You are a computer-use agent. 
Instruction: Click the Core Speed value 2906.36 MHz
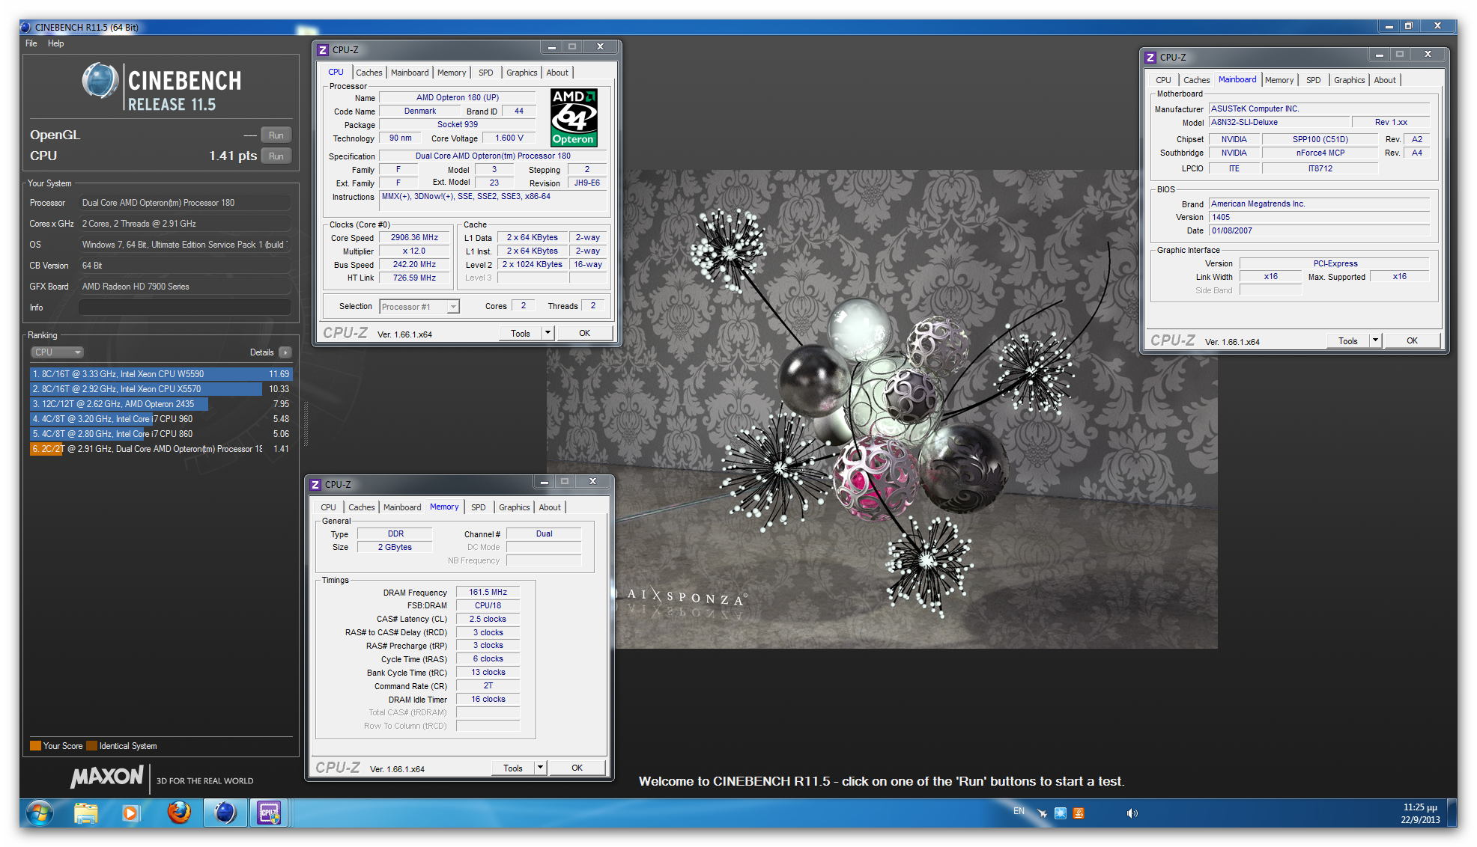(414, 238)
